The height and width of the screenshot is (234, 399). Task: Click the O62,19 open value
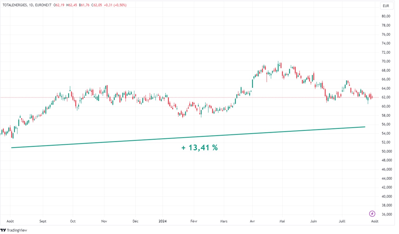click(x=59, y=5)
